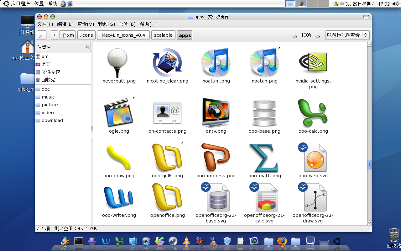Go to xm home path button

click(68, 35)
